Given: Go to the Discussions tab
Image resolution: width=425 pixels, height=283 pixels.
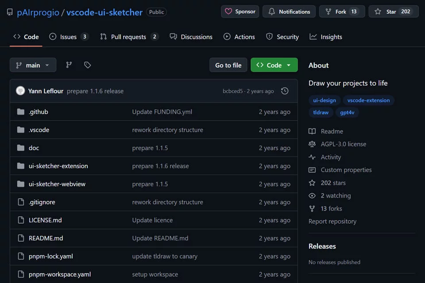Looking at the screenshot, I should click(191, 37).
